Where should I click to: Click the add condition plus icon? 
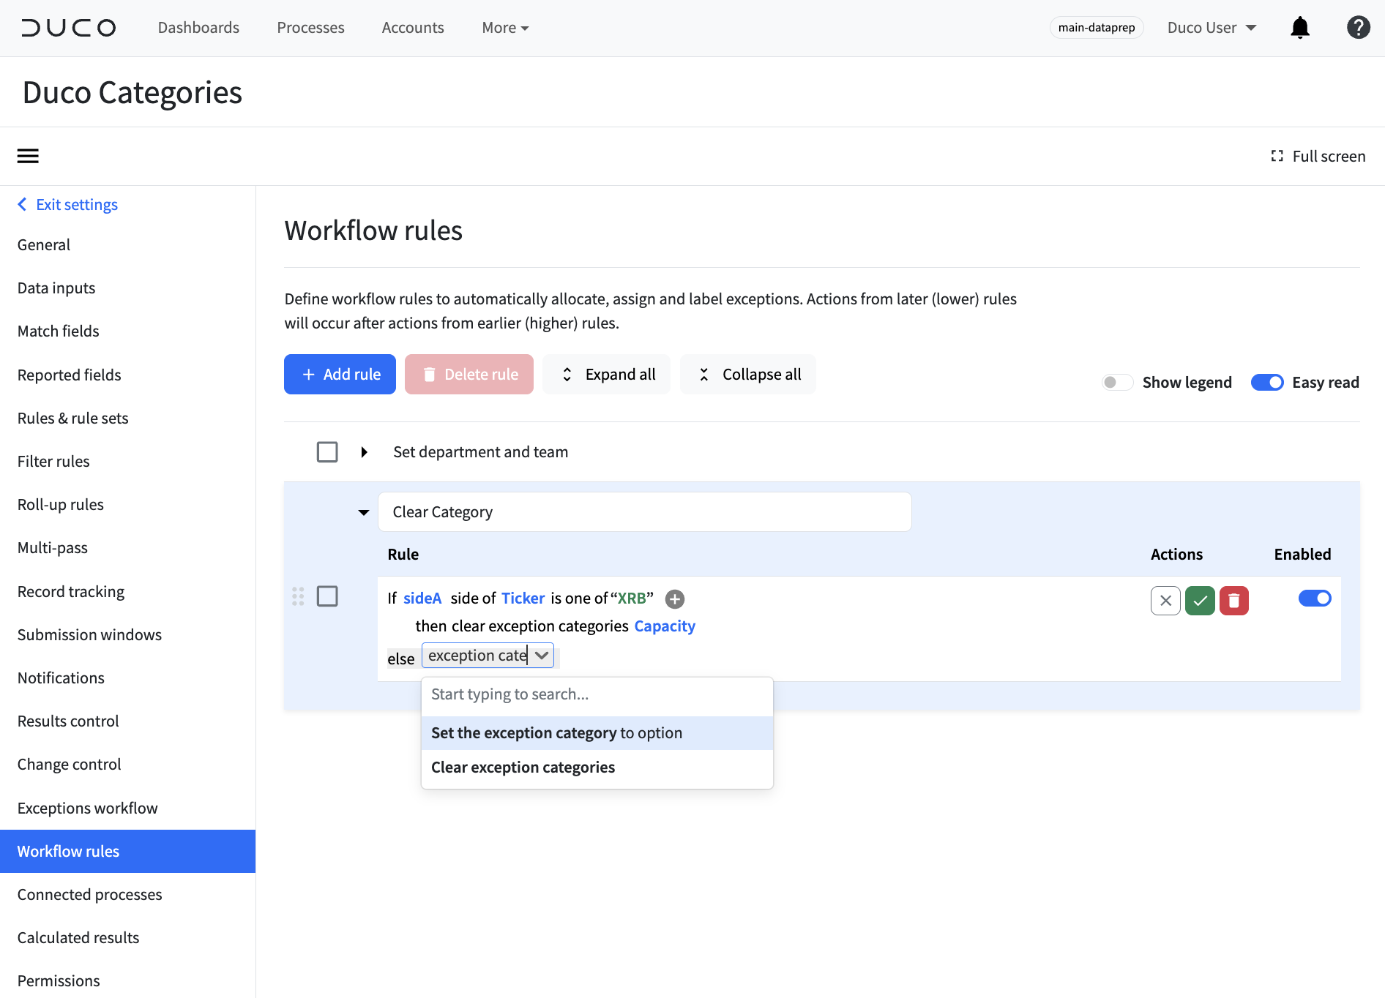pos(675,599)
